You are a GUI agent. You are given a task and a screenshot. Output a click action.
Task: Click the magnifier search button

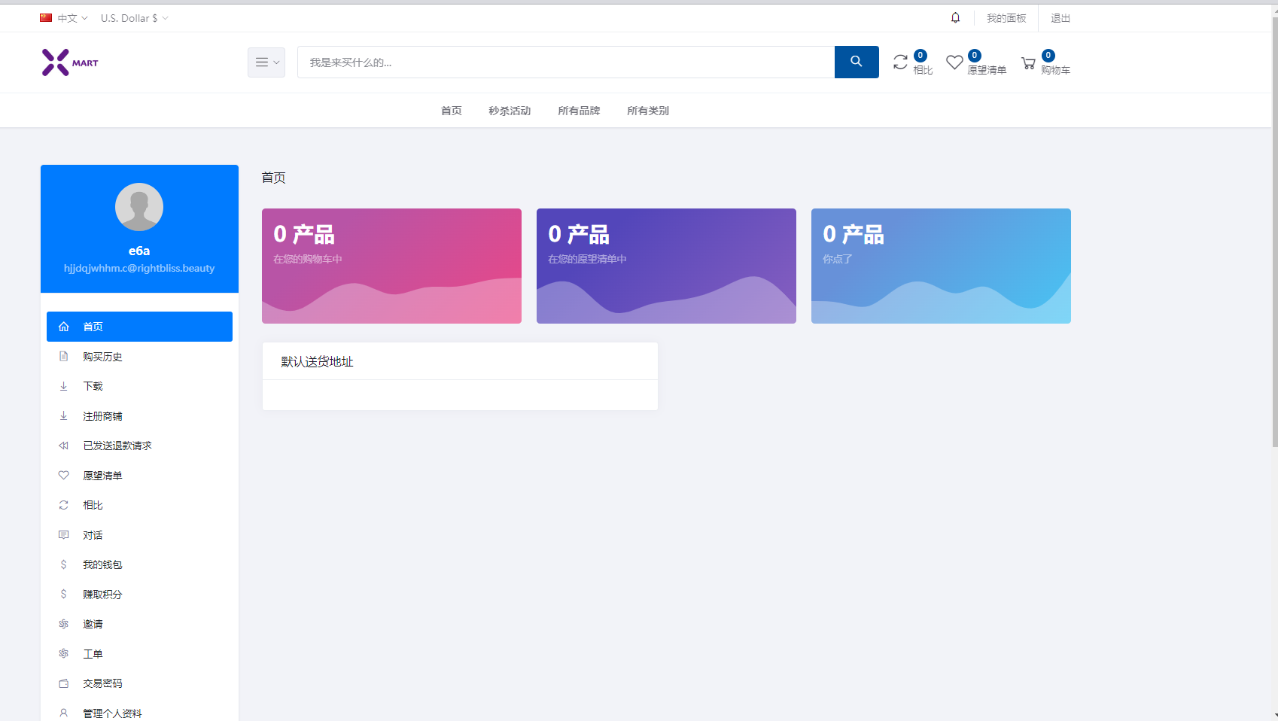click(856, 62)
